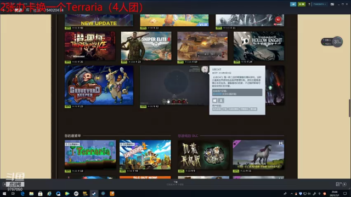Open the Downloads status at bottom center
The width and height of the screenshot is (351, 197).
(x=175, y=183)
